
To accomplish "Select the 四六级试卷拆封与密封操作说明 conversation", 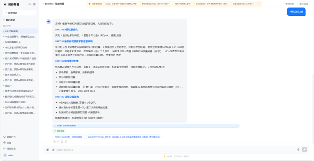I will click(x=20, y=58).
